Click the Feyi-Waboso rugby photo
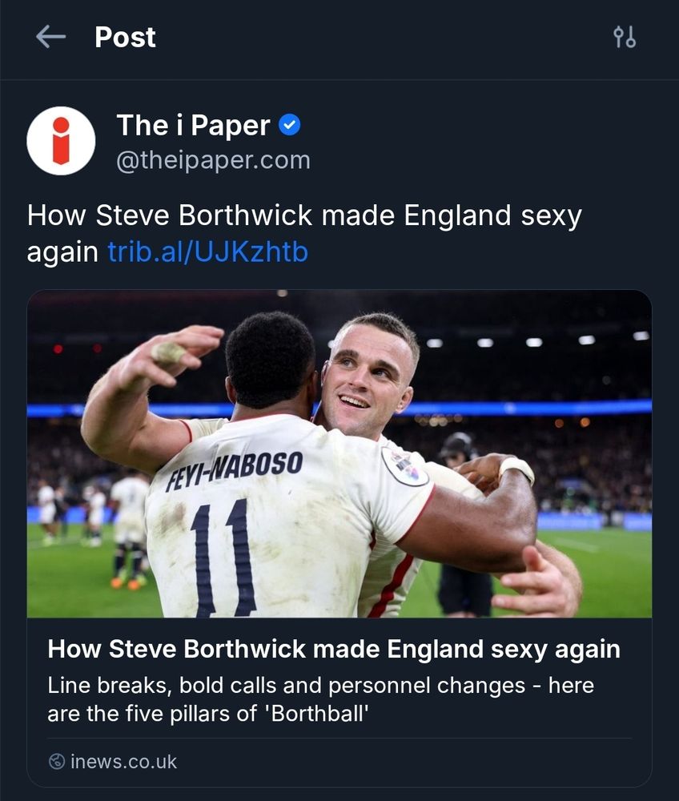 [x=339, y=457]
